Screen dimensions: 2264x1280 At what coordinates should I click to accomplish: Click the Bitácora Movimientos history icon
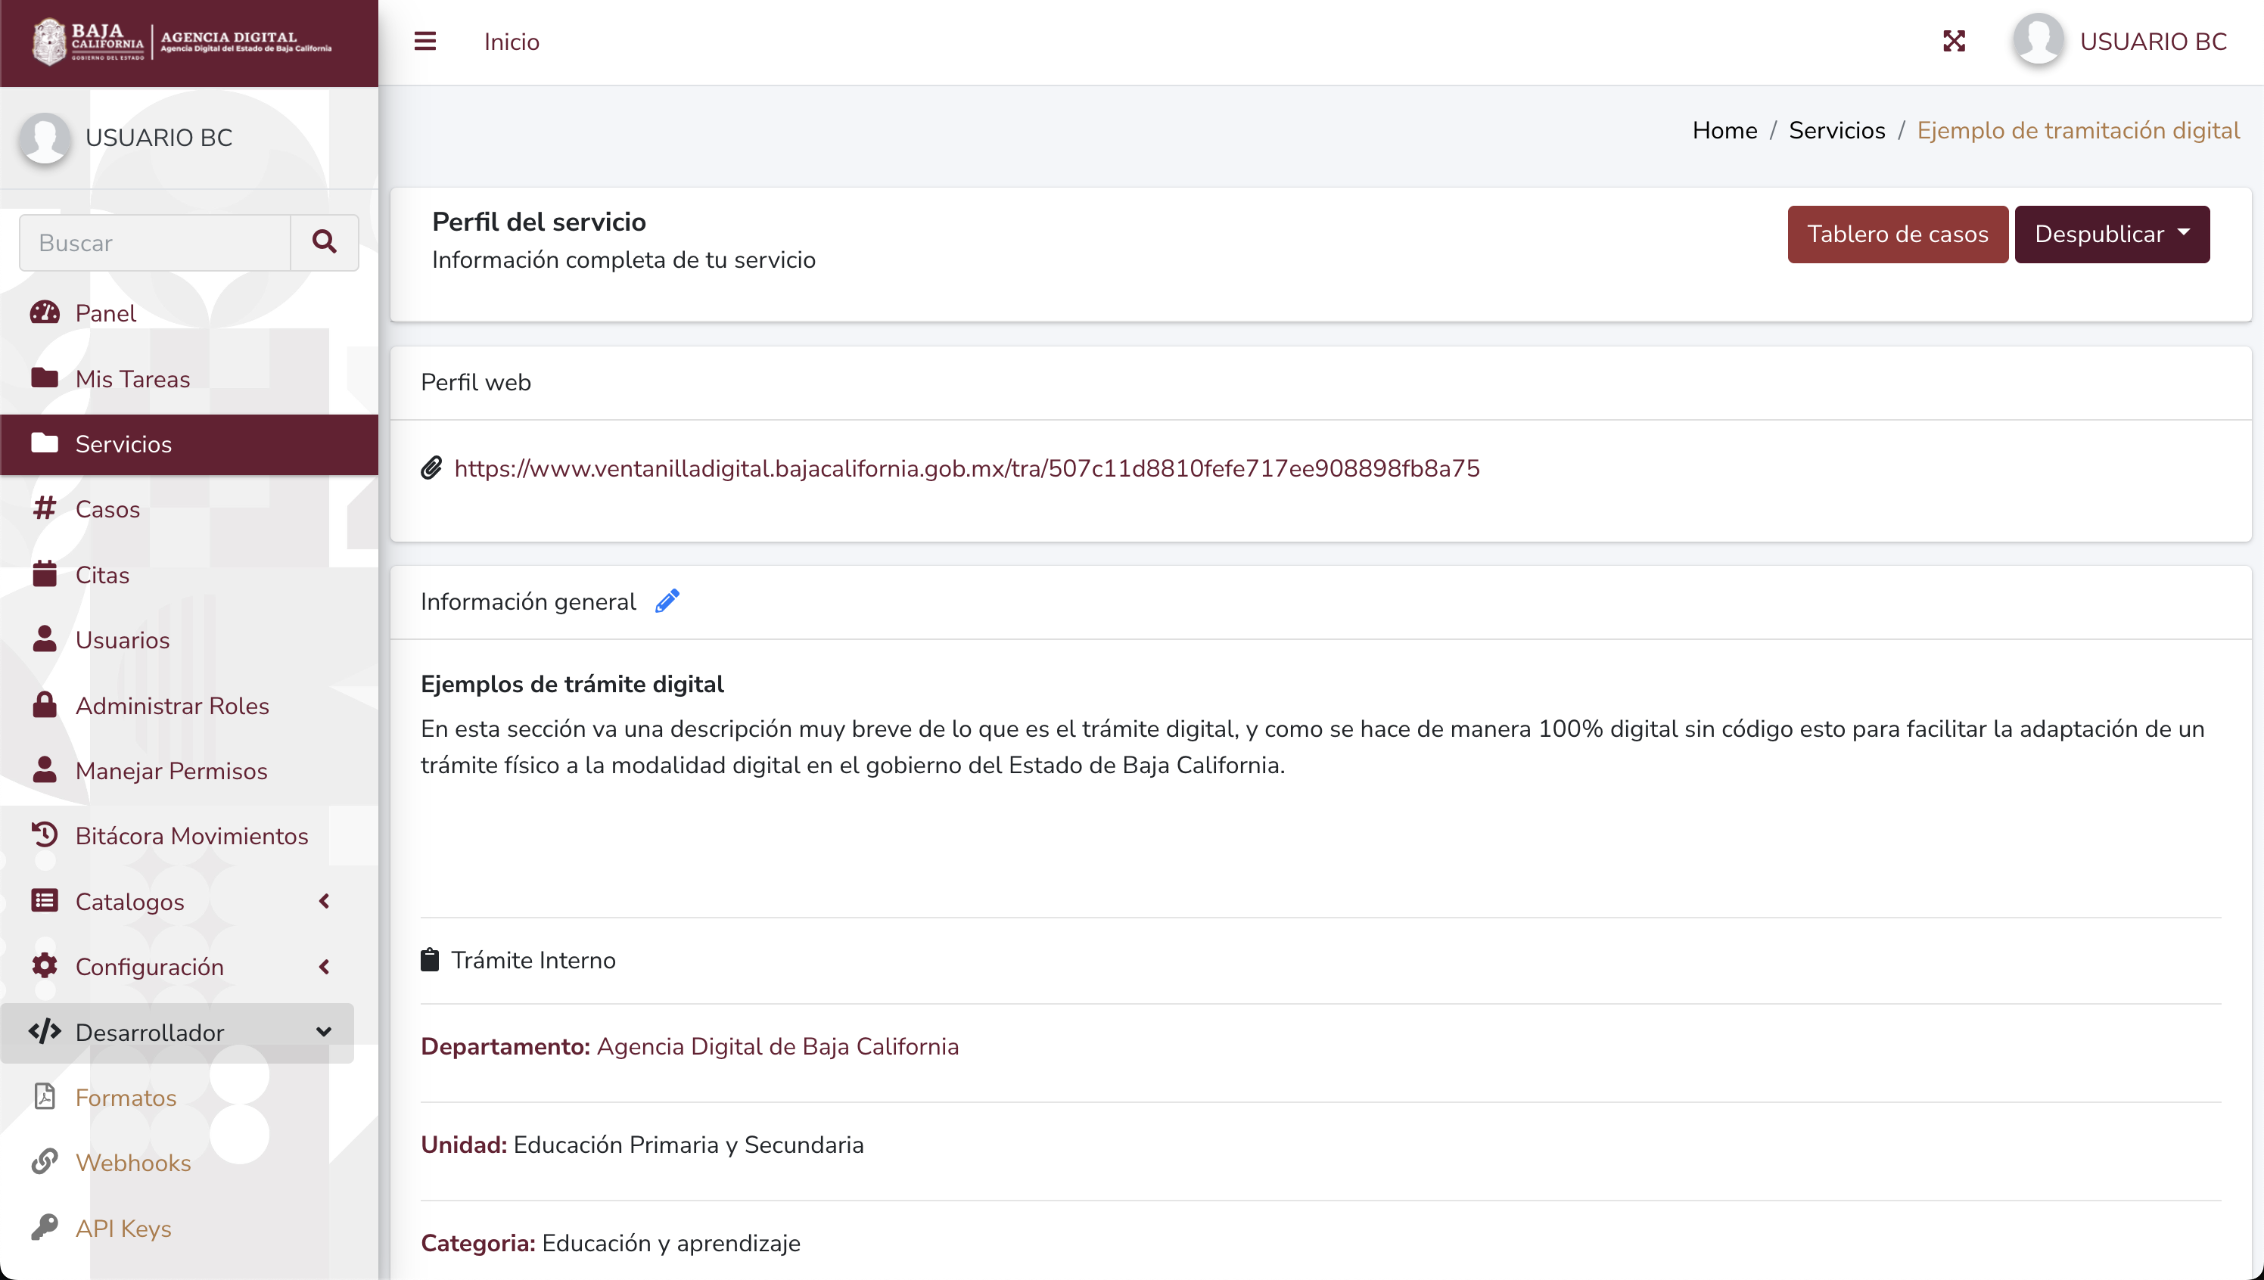tap(45, 835)
